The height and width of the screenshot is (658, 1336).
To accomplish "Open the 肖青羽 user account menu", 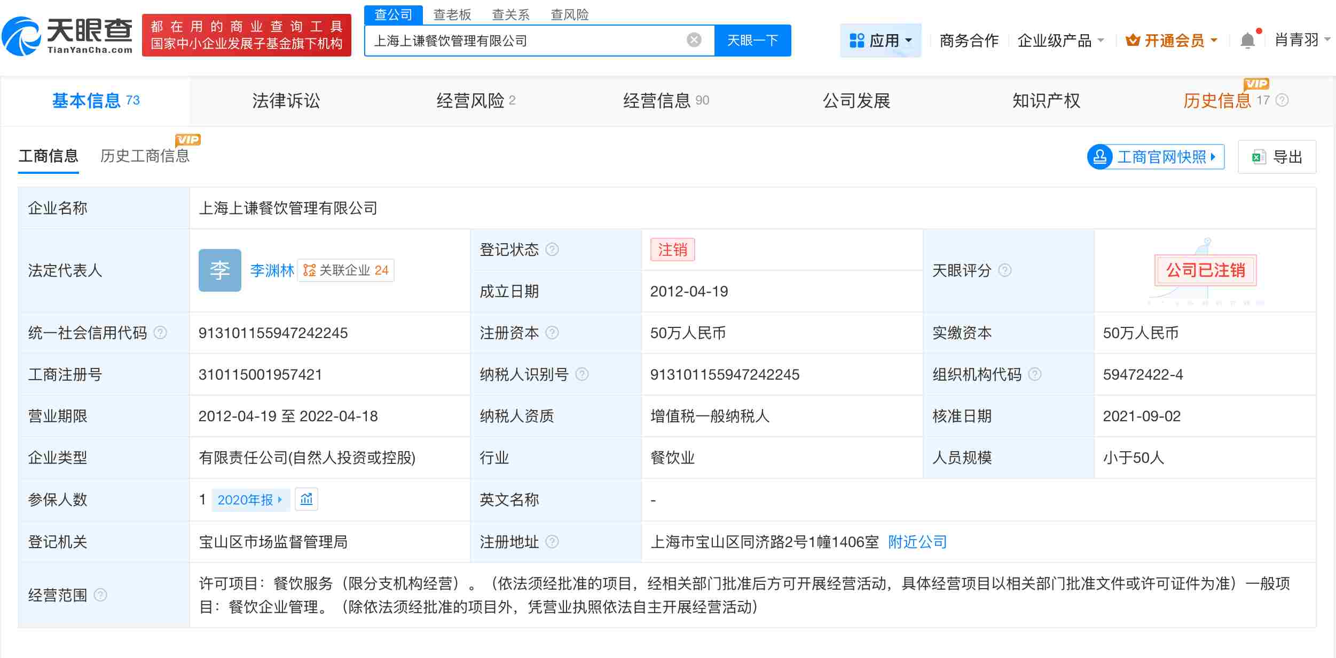I will click(1300, 40).
